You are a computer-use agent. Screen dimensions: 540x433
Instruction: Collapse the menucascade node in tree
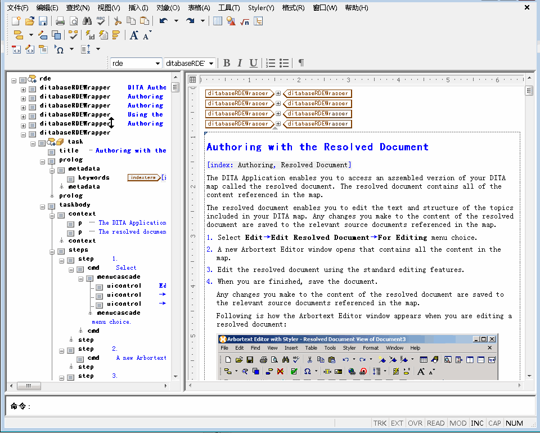point(80,279)
